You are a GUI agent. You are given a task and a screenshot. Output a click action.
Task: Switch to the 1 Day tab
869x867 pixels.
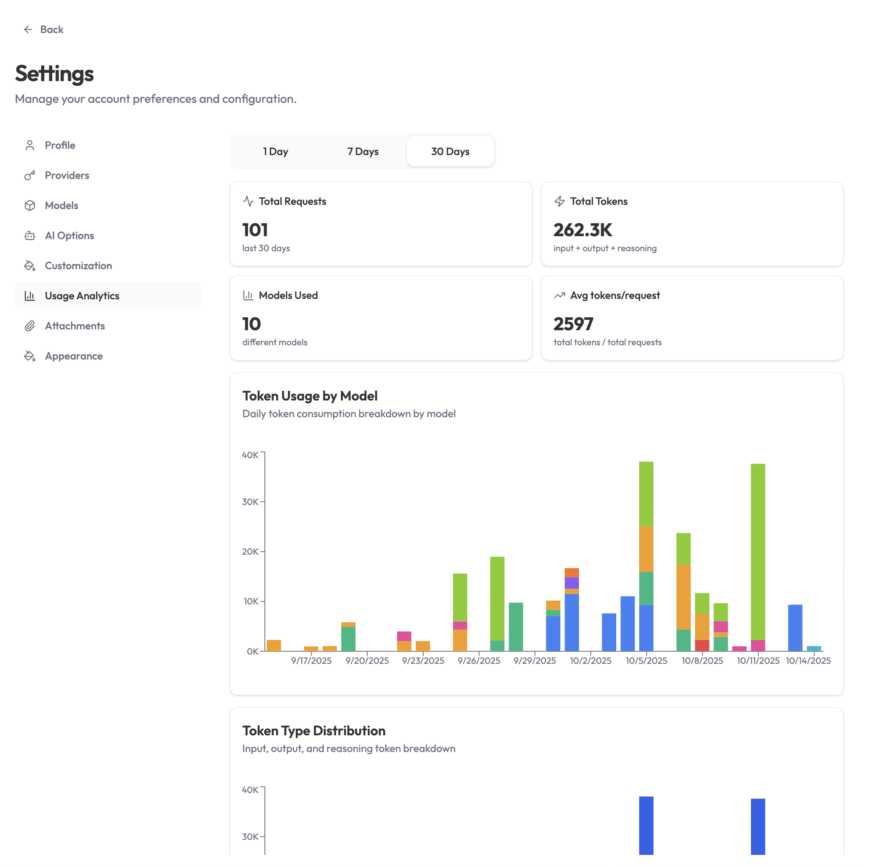click(275, 152)
